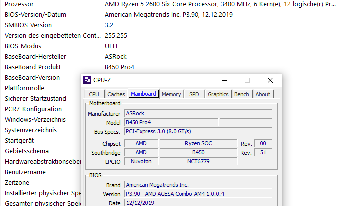Select the Sicherer Startzustand row

pyautogui.click(x=35, y=99)
